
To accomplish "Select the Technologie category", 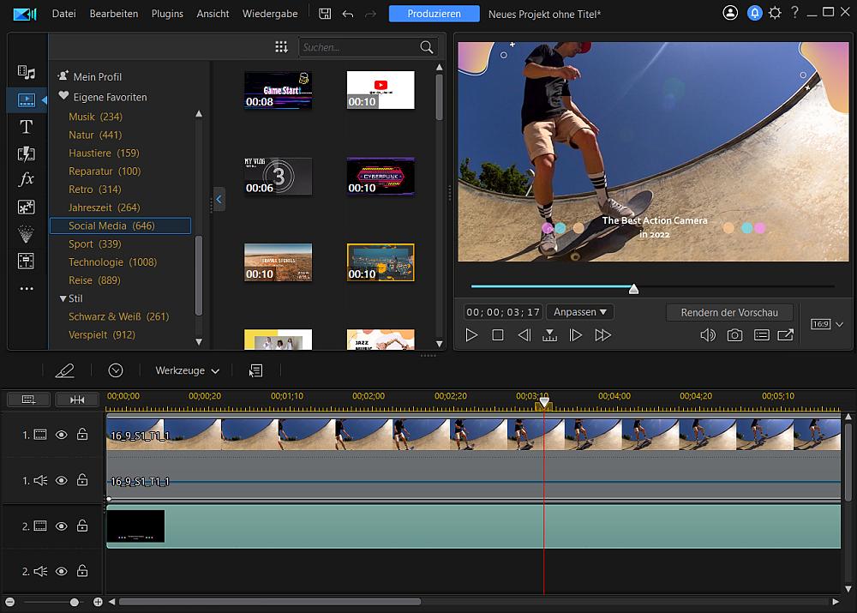I will coord(112,262).
